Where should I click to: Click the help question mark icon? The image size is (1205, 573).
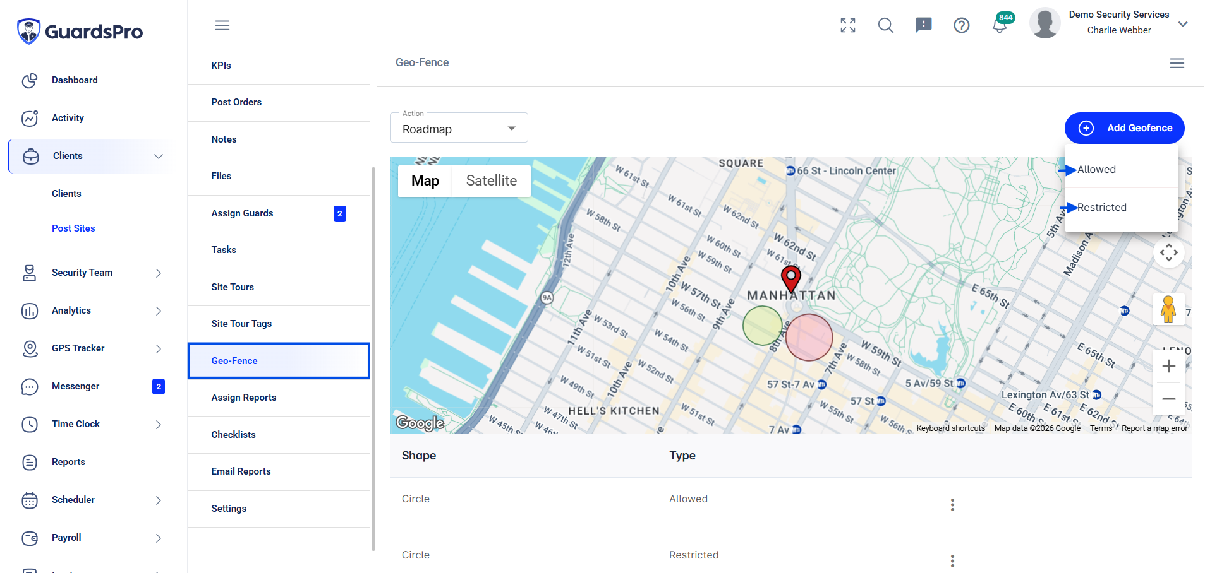pyautogui.click(x=962, y=25)
